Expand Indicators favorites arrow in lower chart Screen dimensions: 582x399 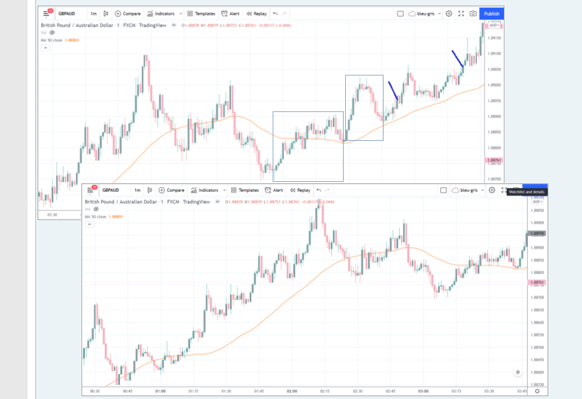pos(224,190)
